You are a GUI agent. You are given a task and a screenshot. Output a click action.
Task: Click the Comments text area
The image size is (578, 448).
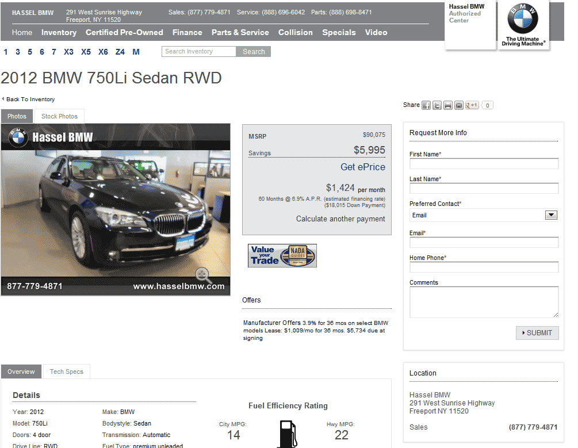(x=484, y=302)
